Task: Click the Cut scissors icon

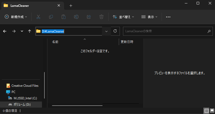Action: [38, 17]
